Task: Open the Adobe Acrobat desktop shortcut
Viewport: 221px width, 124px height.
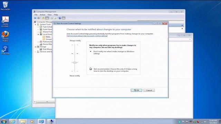Action: tap(6, 22)
